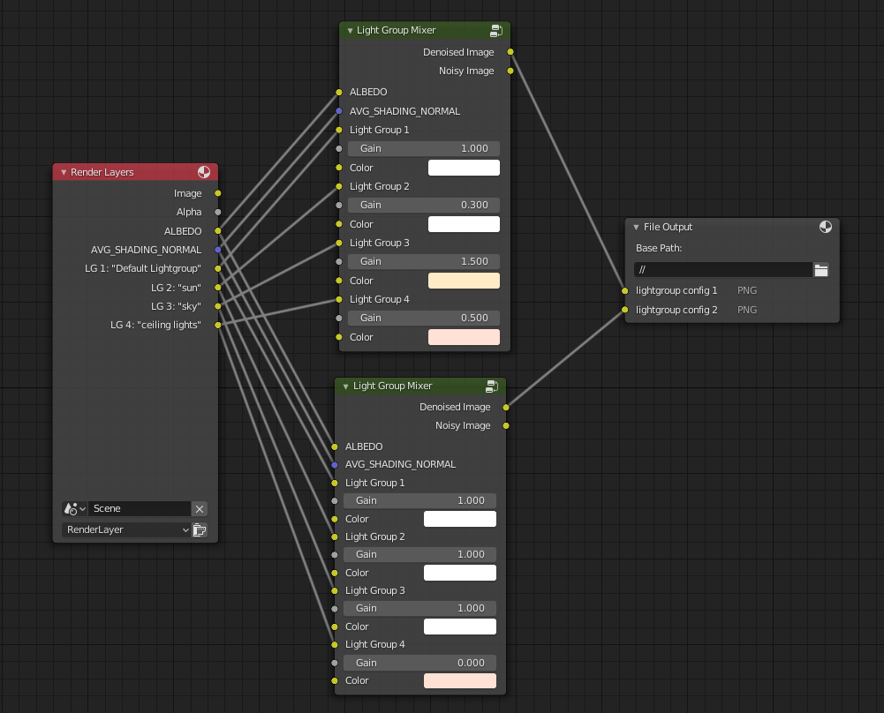Click the Base Path input field
Viewport: 884px width, 713px height.
point(722,270)
